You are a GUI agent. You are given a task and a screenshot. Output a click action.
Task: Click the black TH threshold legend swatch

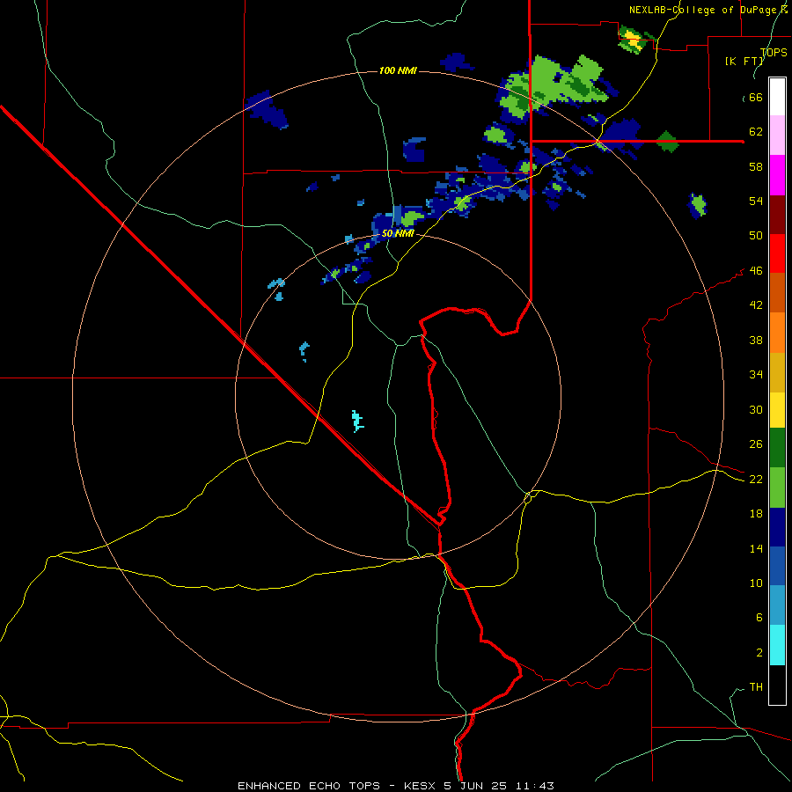coord(777,685)
